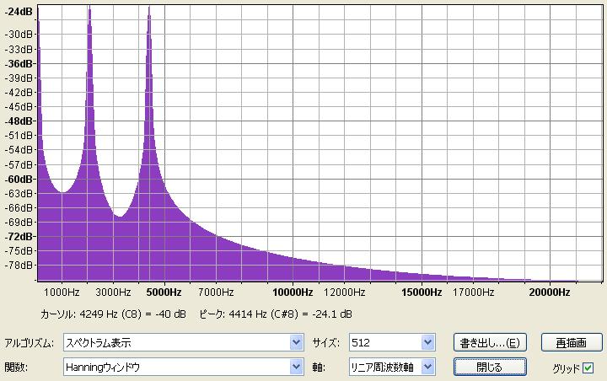The image size is (607, 381).
Task: Toggle the グリッド checkbox
Action: coord(588,368)
